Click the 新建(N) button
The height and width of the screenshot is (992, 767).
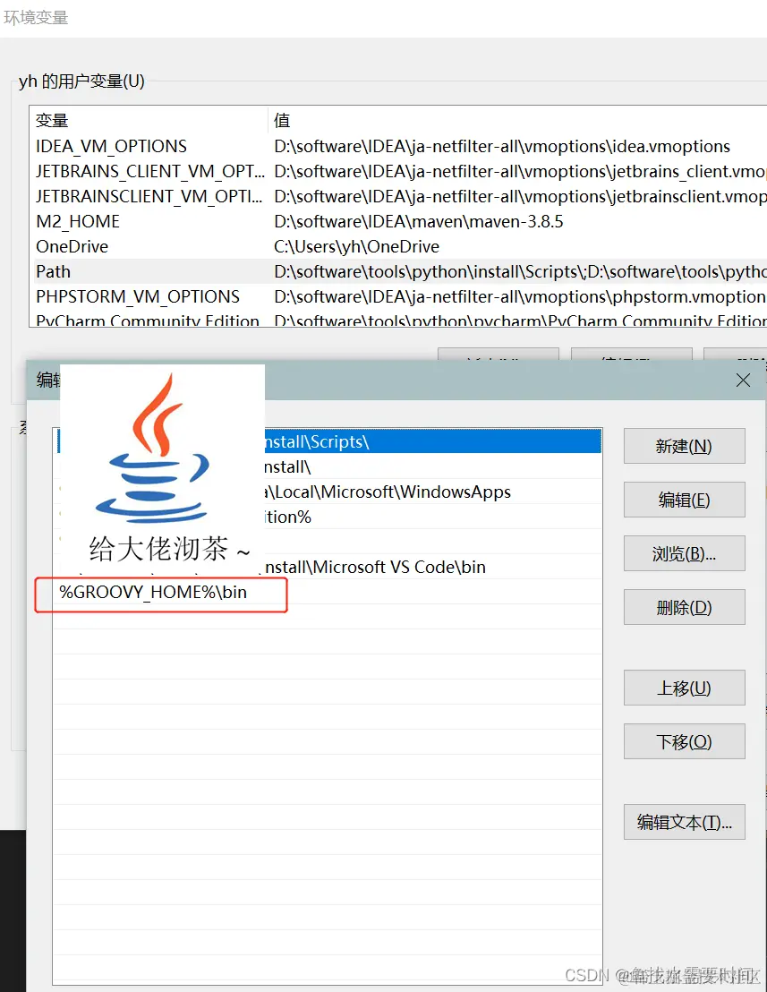pyautogui.click(x=684, y=446)
